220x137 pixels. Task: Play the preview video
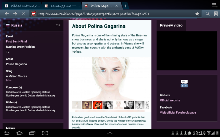click(x=187, y=51)
